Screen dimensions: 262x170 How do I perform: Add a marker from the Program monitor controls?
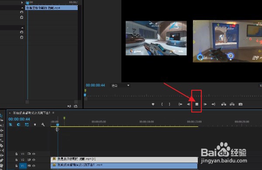(x=153, y=104)
